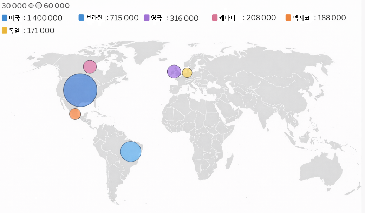Image resolution: width=365 pixels, height=213 pixels.
Task: Click the 60 000 size legend text
Action: coord(57,6)
